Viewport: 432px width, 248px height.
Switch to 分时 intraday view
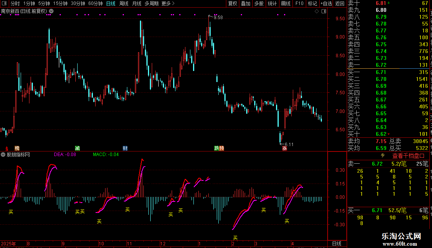click(x=15, y=3)
